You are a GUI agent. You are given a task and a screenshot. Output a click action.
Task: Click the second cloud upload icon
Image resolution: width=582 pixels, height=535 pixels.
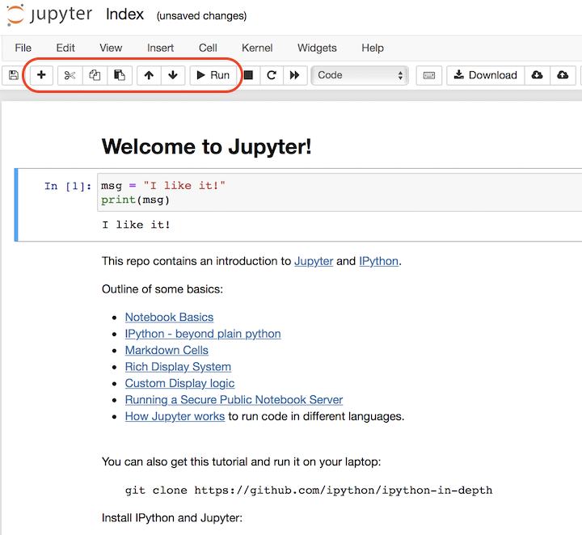(563, 75)
